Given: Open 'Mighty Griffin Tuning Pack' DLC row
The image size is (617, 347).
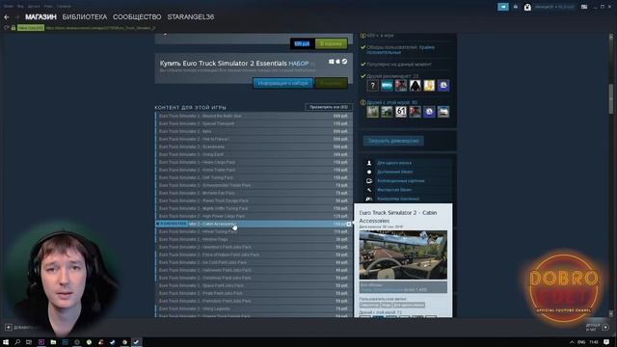Looking at the screenshot, I should click(254, 208).
